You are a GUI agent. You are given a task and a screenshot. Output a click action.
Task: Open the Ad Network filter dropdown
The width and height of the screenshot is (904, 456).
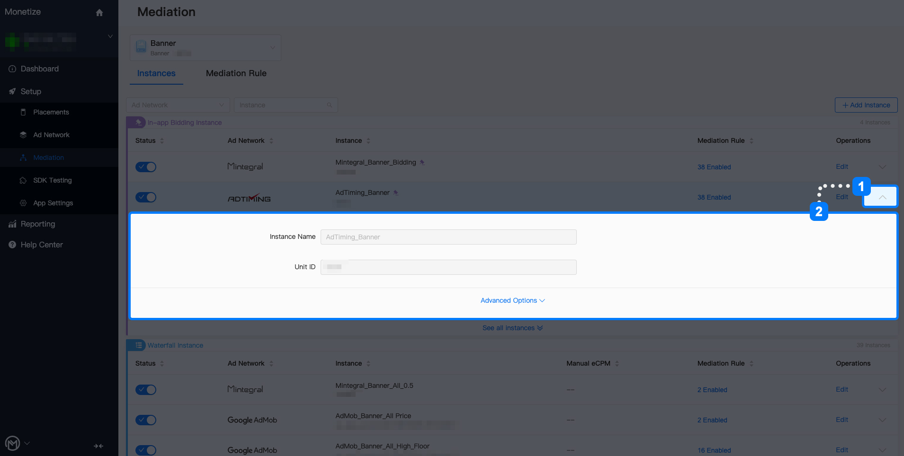pos(178,105)
